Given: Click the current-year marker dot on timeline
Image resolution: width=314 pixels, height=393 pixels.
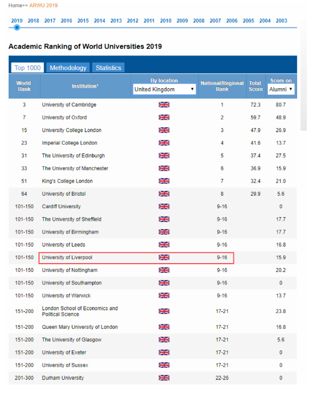Looking at the screenshot, I should [x=17, y=27].
